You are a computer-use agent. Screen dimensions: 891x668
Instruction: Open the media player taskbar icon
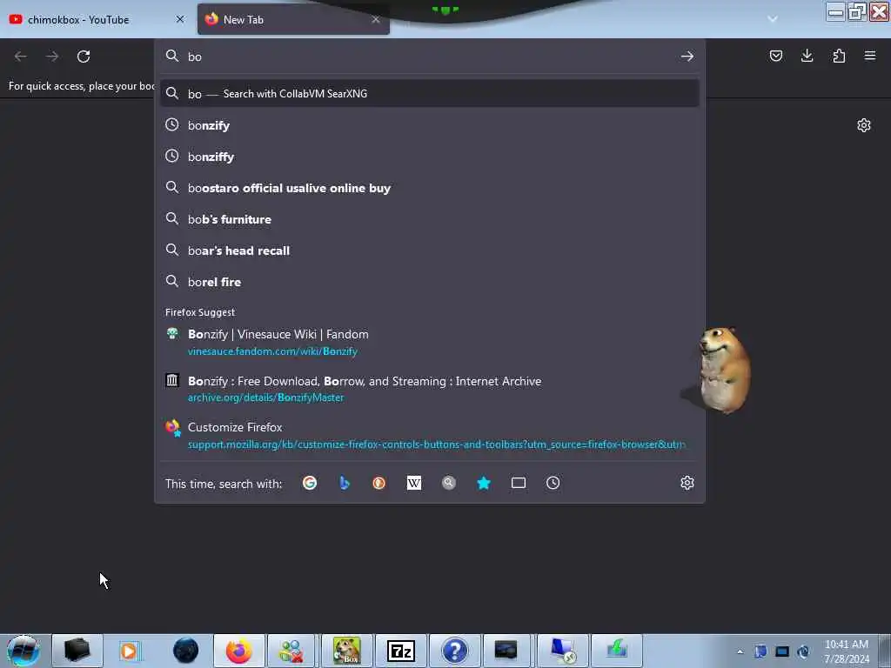pos(131,651)
